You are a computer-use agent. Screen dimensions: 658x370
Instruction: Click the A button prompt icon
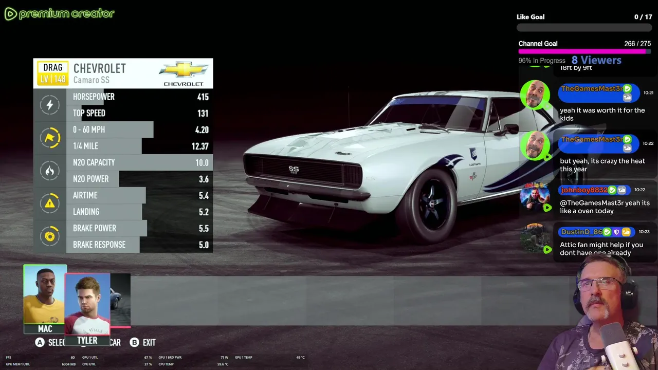(40, 342)
